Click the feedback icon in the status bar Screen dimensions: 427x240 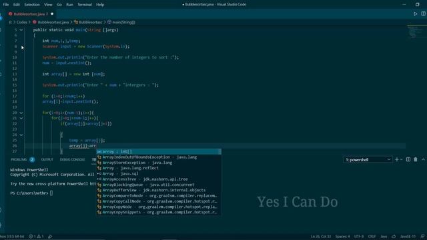[422, 237]
